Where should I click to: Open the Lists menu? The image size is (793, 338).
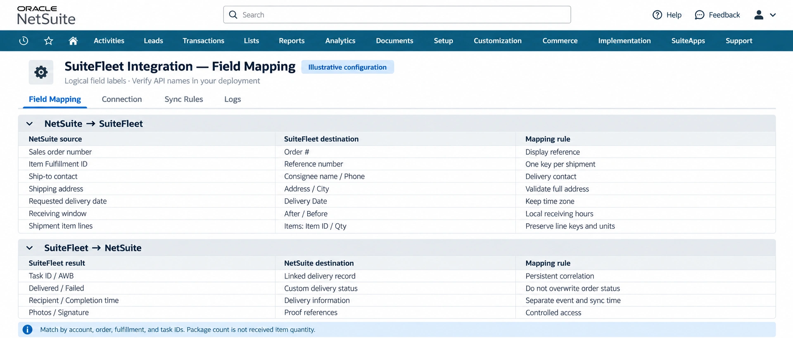(251, 40)
